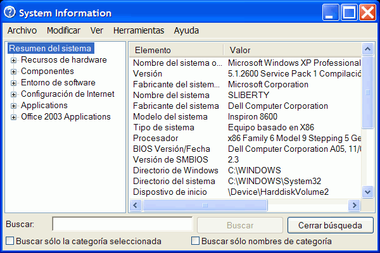This screenshot has height=253, width=380.
Task: Select the Nombre del sistema o... row
Action: pos(245,63)
